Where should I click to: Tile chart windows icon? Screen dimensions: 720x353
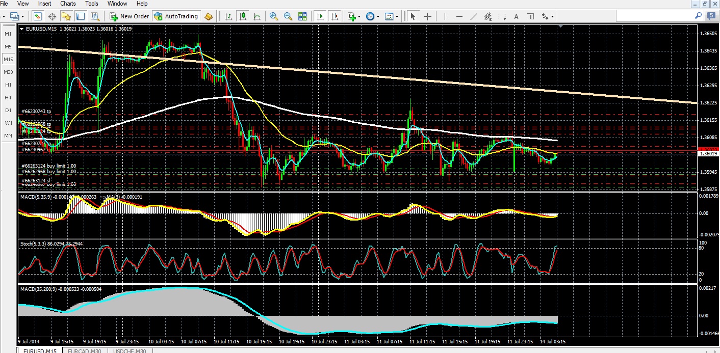[302, 16]
